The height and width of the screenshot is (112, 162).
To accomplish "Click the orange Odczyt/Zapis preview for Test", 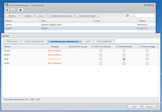I will pos(55,59).
